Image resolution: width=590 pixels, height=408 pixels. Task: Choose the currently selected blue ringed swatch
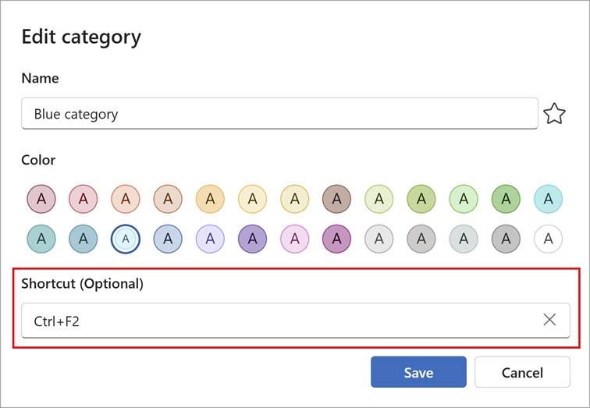(x=126, y=239)
